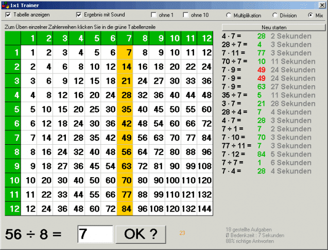Close the 1x1 Trainer window
This screenshot has width=328, height=250.
(x=322, y=5)
